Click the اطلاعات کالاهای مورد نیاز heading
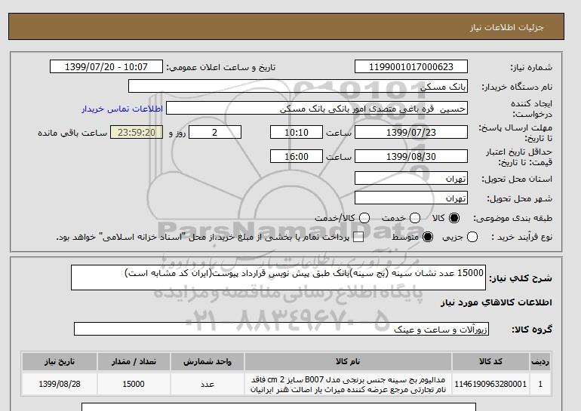The height and width of the screenshot is (411, 581). tap(496, 302)
